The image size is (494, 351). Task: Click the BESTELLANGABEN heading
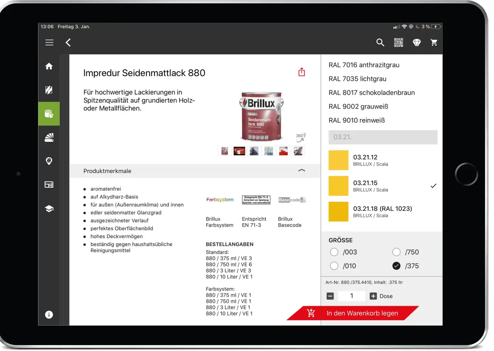(230, 244)
